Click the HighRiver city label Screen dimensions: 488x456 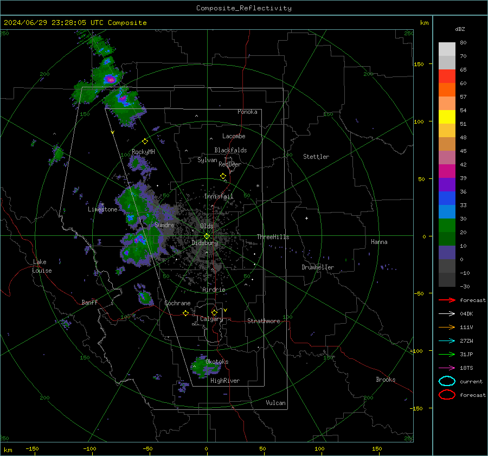pyautogui.click(x=225, y=381)
